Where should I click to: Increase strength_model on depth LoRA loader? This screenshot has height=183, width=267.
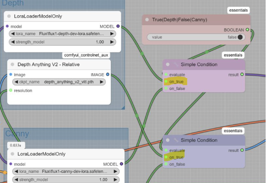point(112,42)
